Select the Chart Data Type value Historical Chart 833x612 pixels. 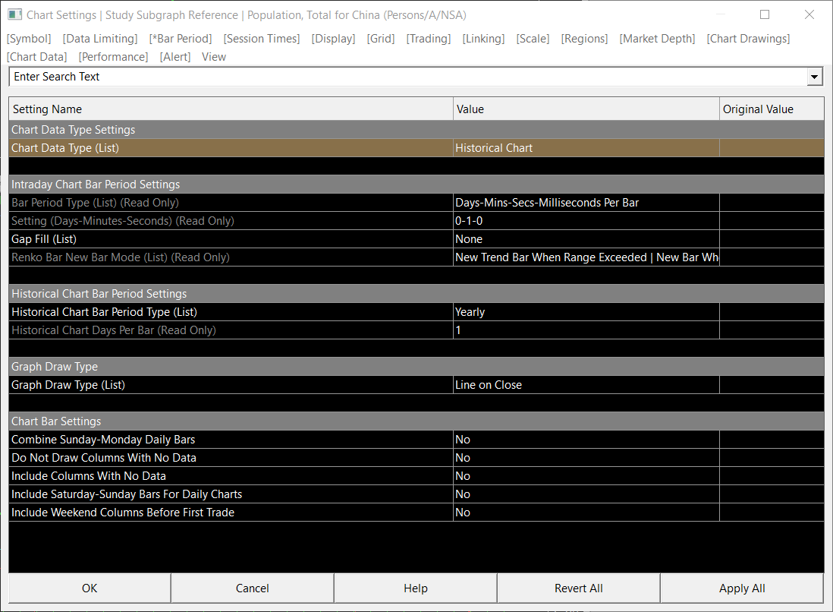point(586,148)
